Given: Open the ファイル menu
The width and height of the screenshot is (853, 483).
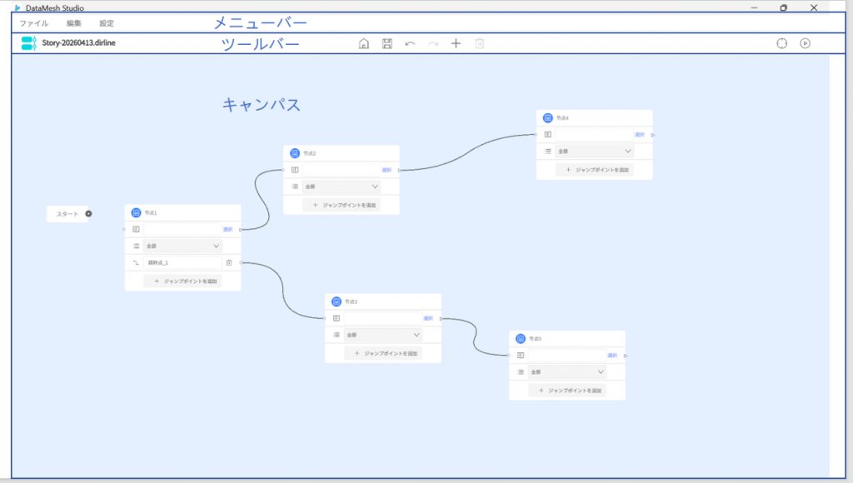Looking at the screenshot, I should coord(34,23).
